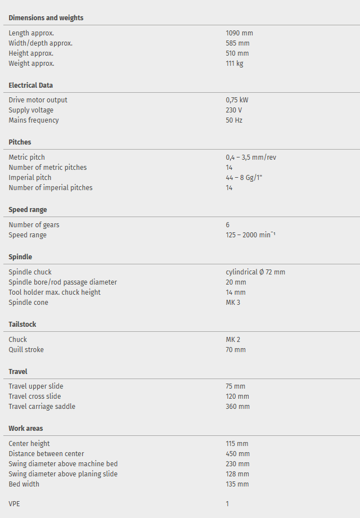Viewport: 360px width, 518px height.
Task: Click the Dimensions and weights section heading
Action: click(46, 18)
